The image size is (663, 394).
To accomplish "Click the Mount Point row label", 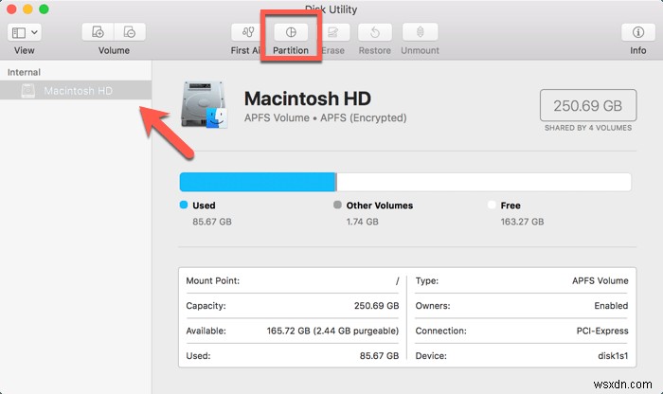I will tap(213, 280).
